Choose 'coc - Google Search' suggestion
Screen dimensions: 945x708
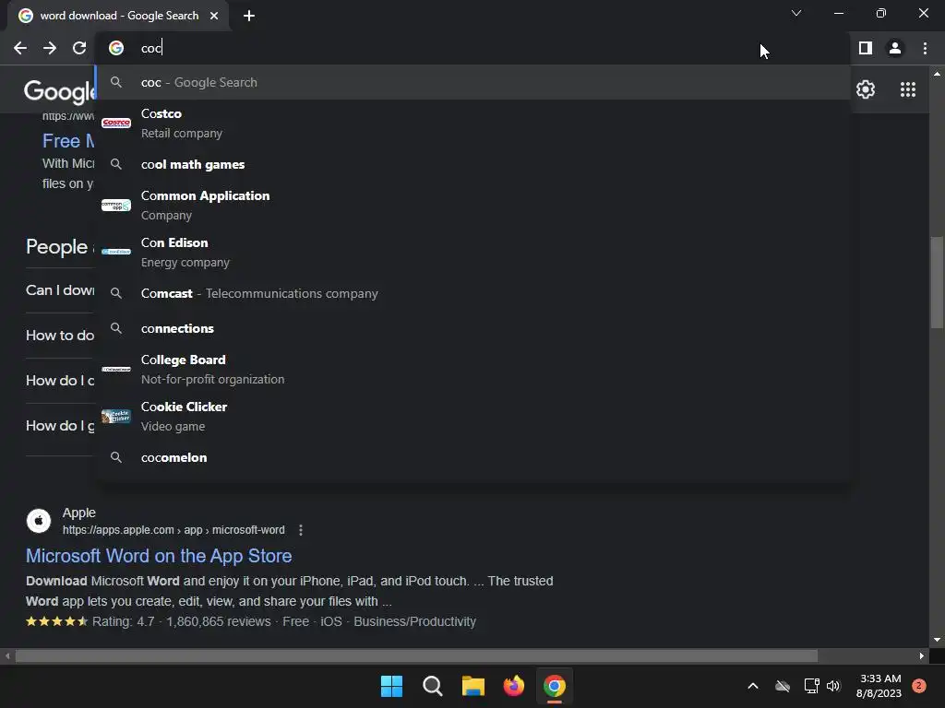[x=473, y=82]
